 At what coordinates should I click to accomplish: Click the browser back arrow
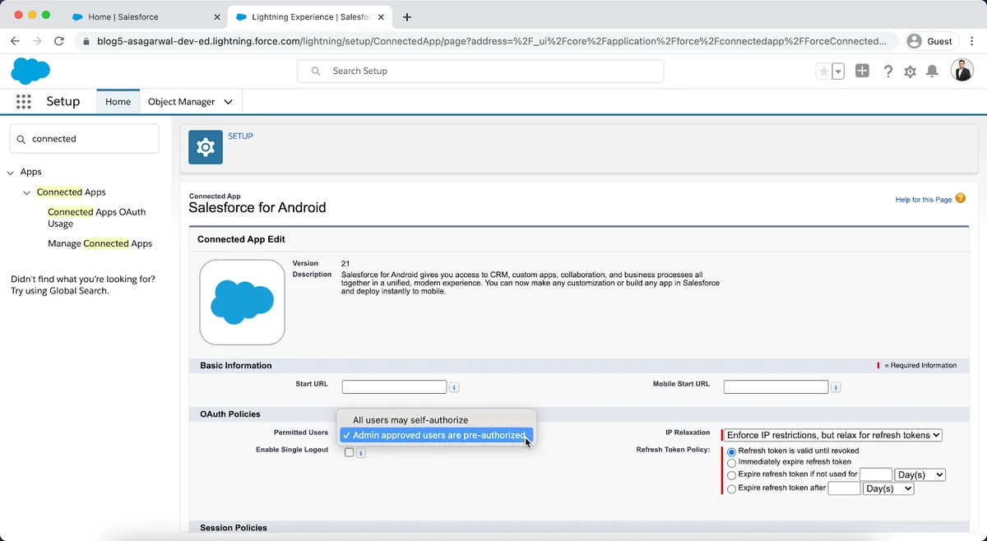16,41
